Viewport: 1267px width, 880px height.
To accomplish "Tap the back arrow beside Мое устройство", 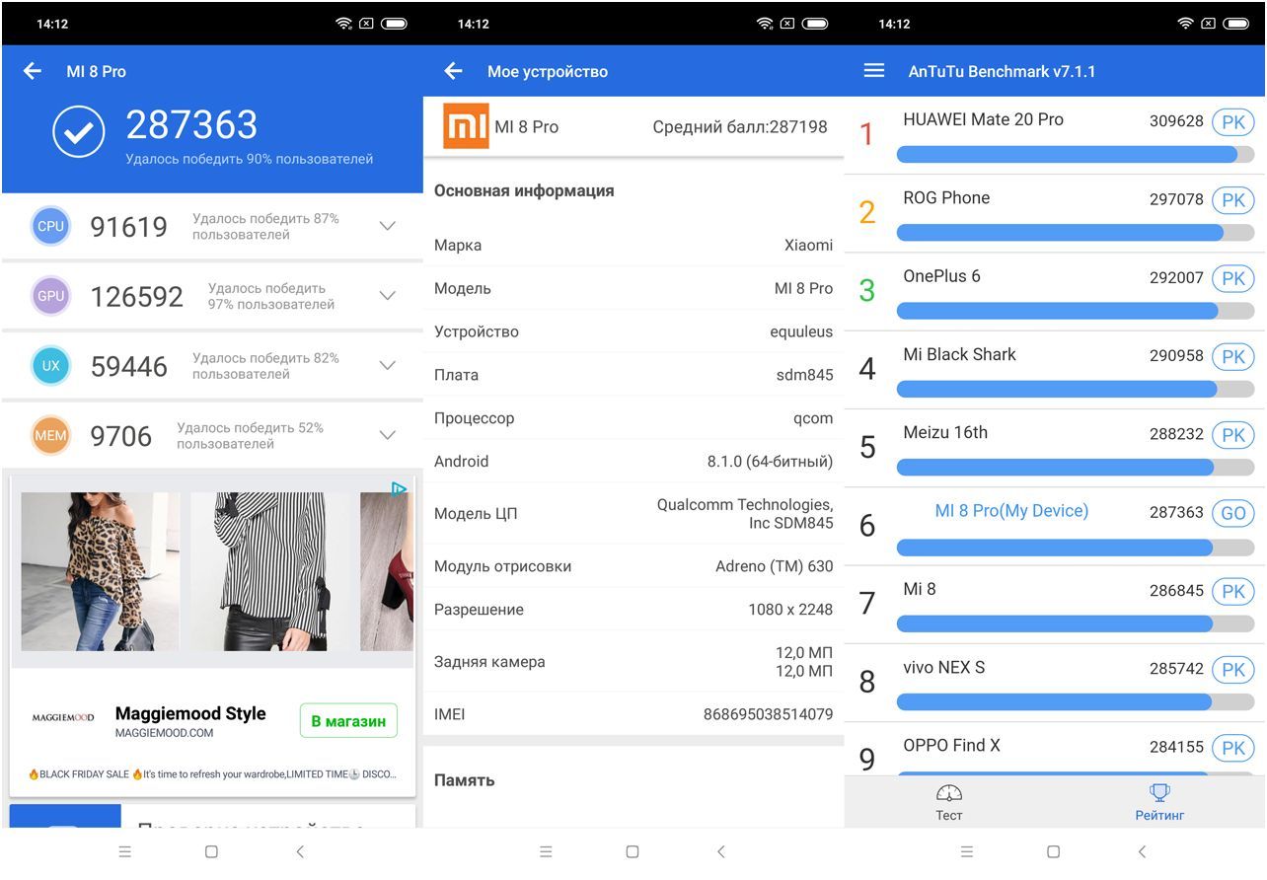I will pos(453,71).
